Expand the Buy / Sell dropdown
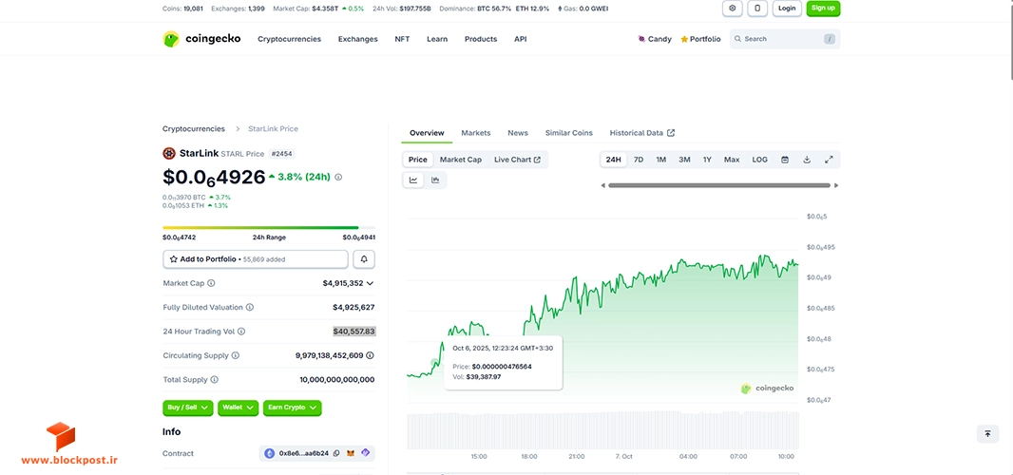Viewport: 1013px width, 475px height. (187, 408)
